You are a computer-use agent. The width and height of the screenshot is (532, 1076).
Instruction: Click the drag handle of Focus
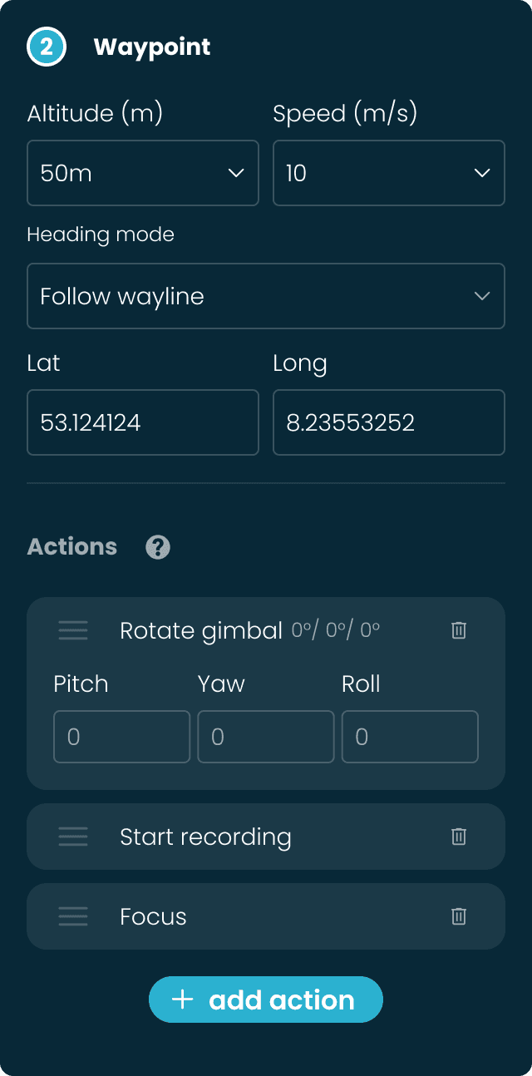click(73, 916)
